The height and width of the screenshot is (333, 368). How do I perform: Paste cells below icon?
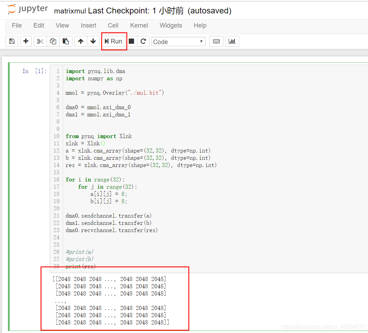[66, 42]
